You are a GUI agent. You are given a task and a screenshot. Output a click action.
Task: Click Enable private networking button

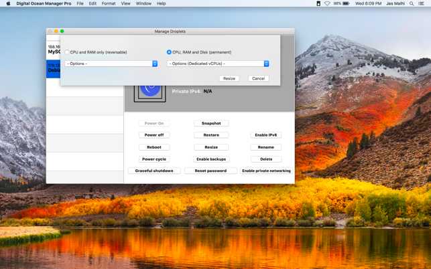pos(266,171)
